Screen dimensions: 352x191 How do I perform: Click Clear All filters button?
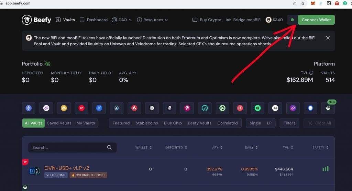[x=319, y=123]
